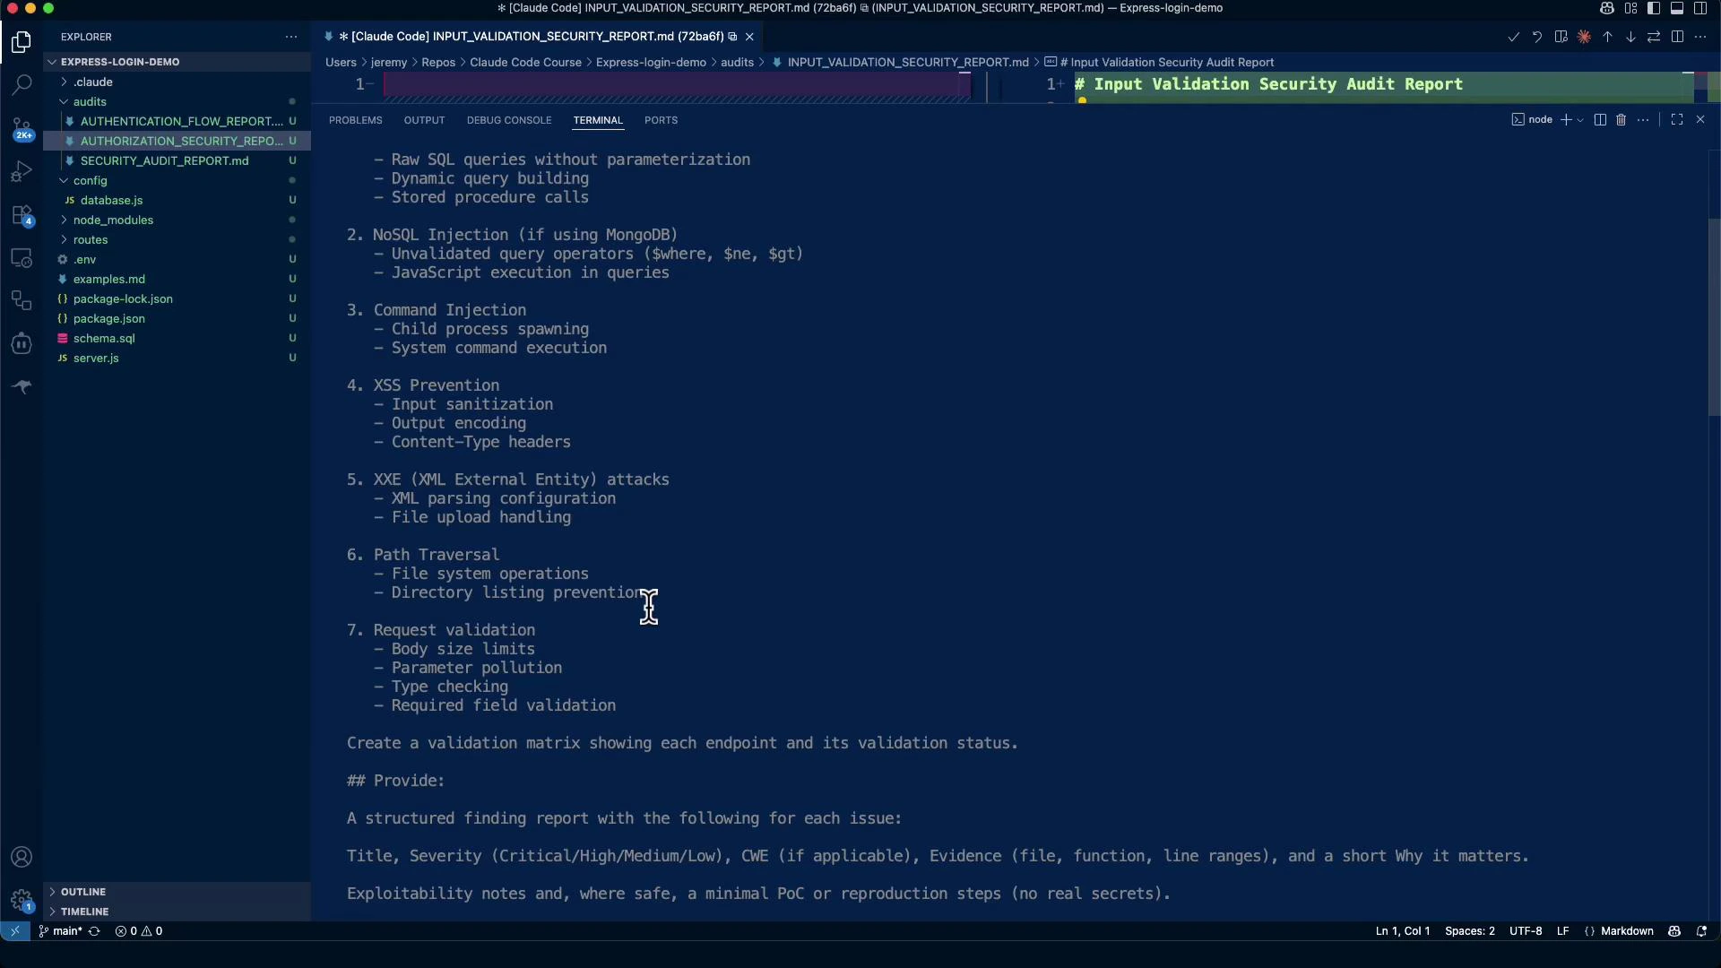
Task: Click the orange Claude Code starburst icon
Action: coord(1584,37)
